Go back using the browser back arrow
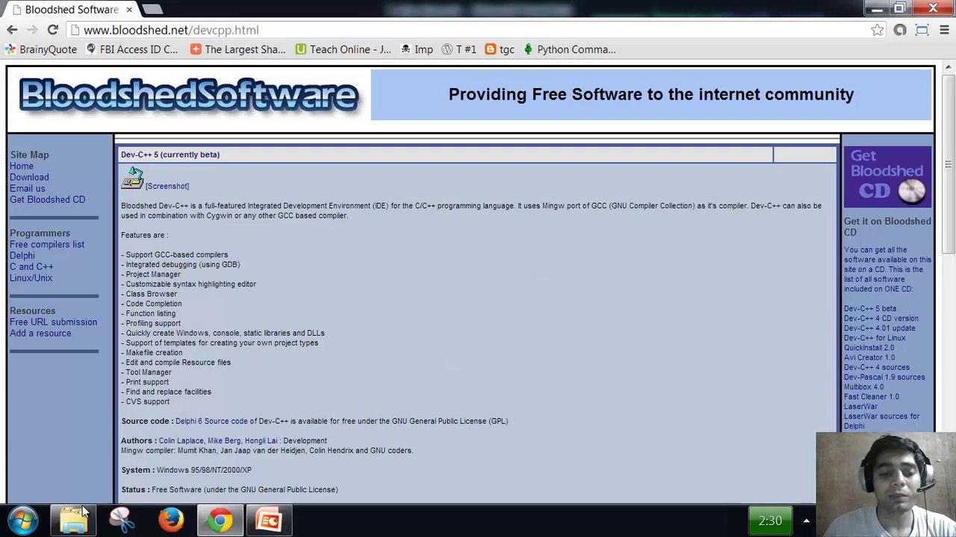This screenshot has width=956, height=537. [x=12, y=30]
